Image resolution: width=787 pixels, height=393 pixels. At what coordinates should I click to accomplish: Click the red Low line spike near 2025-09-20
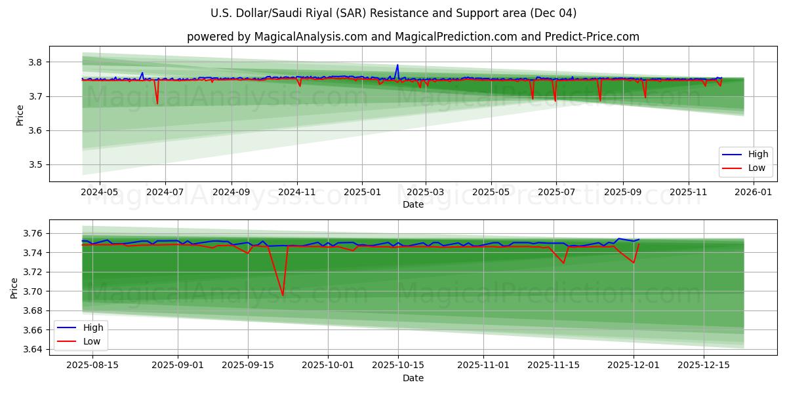tap(282, 295)
